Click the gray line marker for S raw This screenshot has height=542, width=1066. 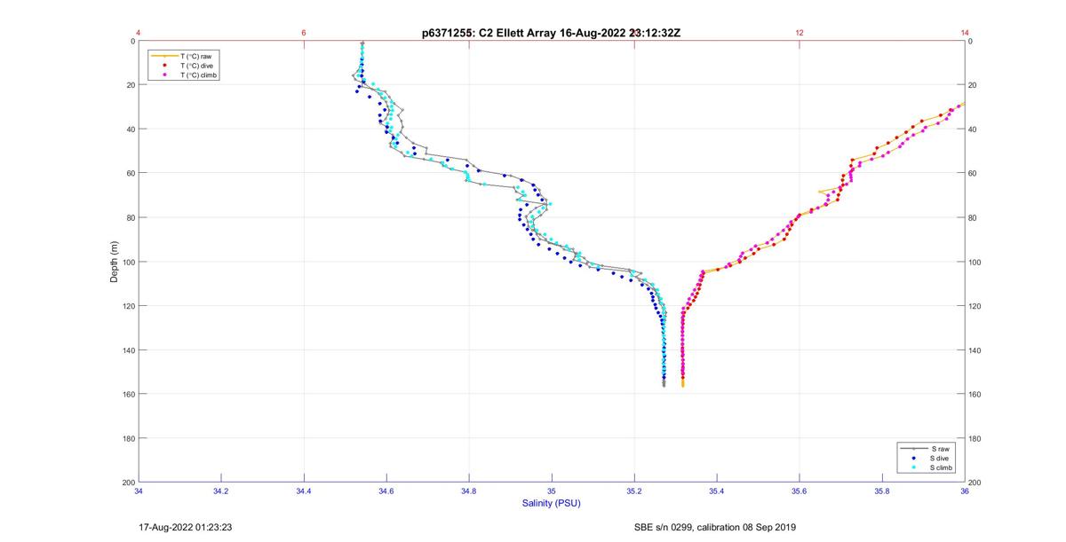tap(912, 449)
